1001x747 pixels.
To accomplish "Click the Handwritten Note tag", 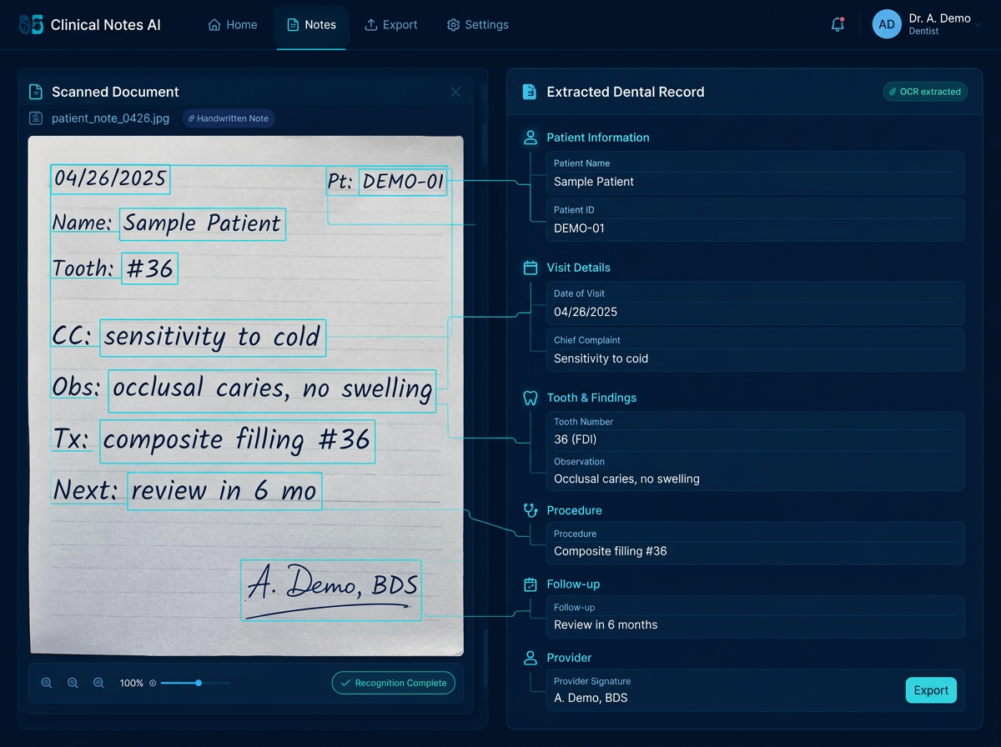I will [229, 118].
